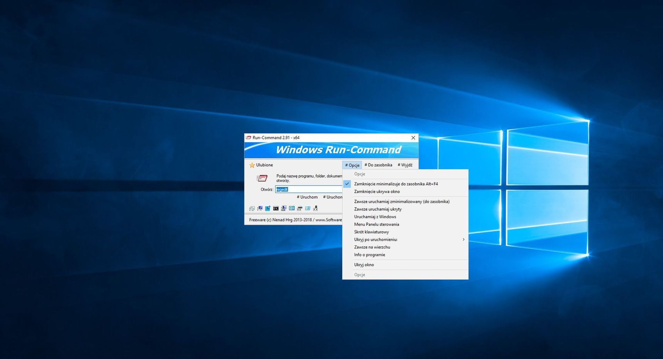Click the blue Windows run dialog icon
The height and width of the screenshot is (359, 663).
308,208
